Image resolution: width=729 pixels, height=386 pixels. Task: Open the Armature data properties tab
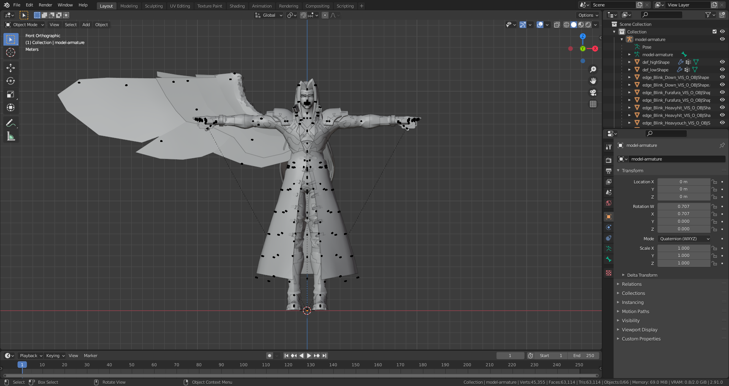pos(609,249)
